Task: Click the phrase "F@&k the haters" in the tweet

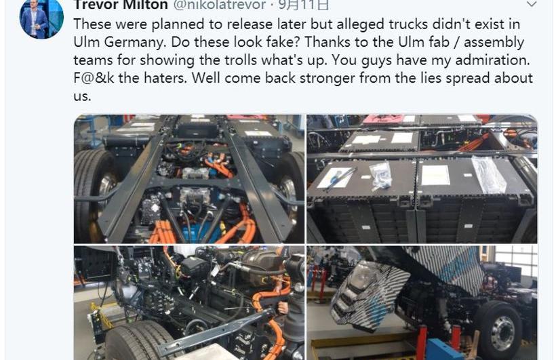Action: [x=130, y=78]
